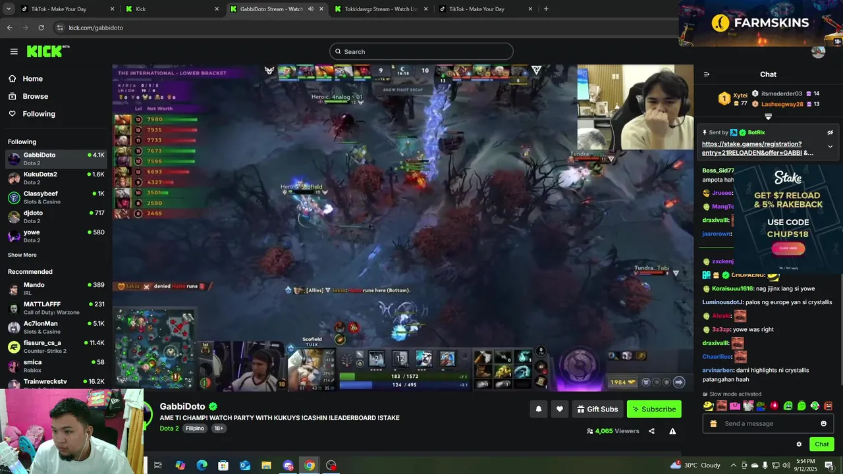Open KukuDota2 channel in sidebar
Viewport: 843px width, 474px height.
(x=56, y=178)
